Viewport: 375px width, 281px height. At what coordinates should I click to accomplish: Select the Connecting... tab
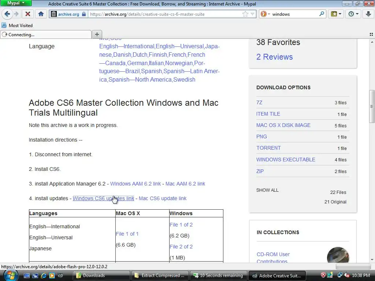(46, 35)
